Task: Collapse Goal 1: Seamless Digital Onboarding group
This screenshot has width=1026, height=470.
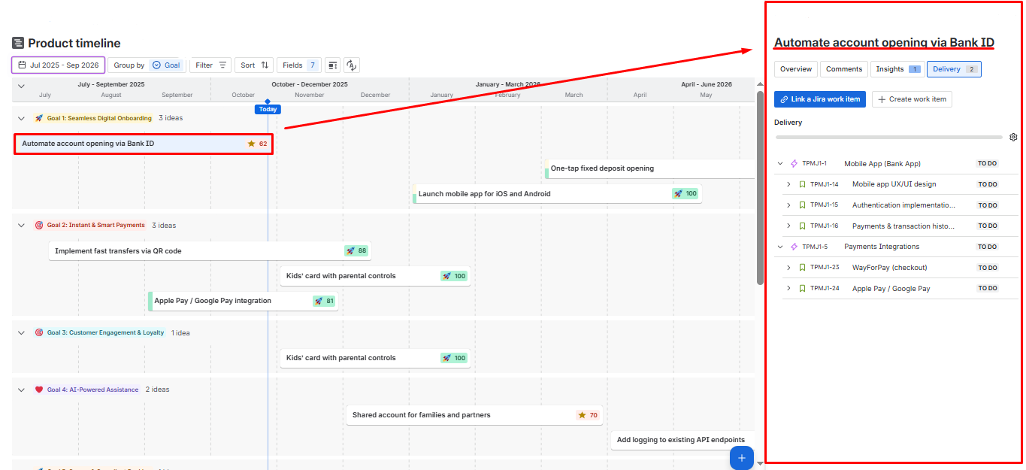Action: click(21, 118)
